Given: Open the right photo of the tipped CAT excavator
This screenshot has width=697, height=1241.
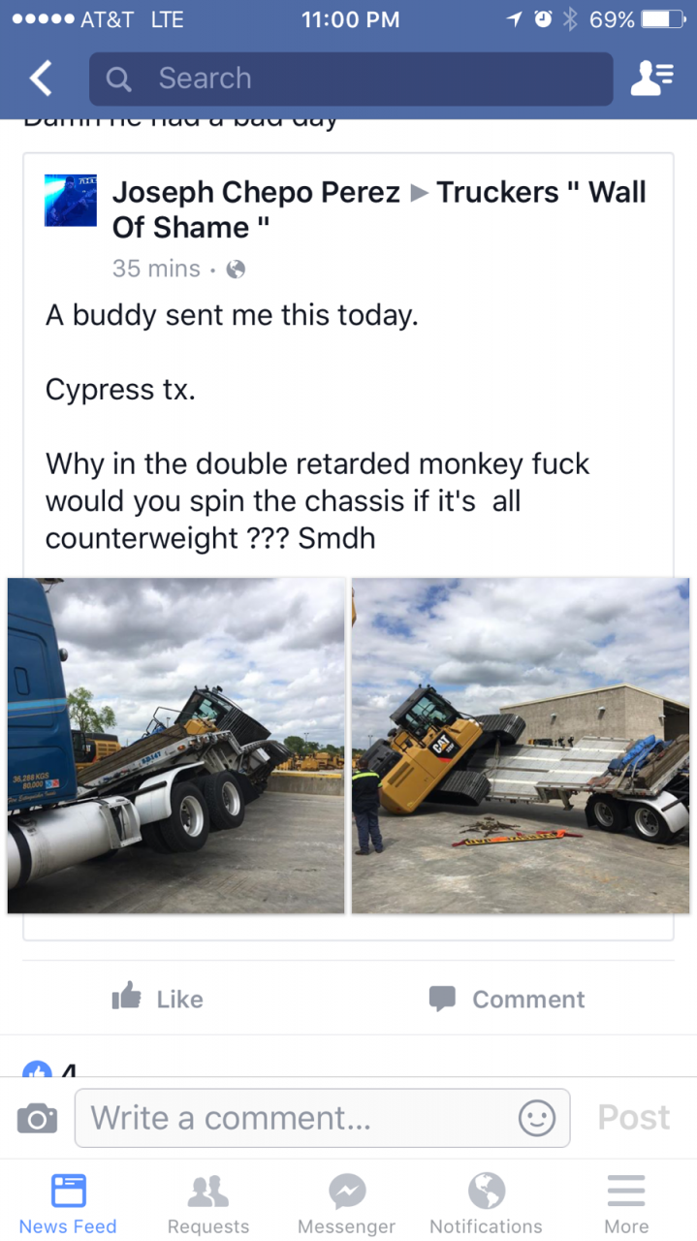Looking at the screenshot, I should [521, 746].
